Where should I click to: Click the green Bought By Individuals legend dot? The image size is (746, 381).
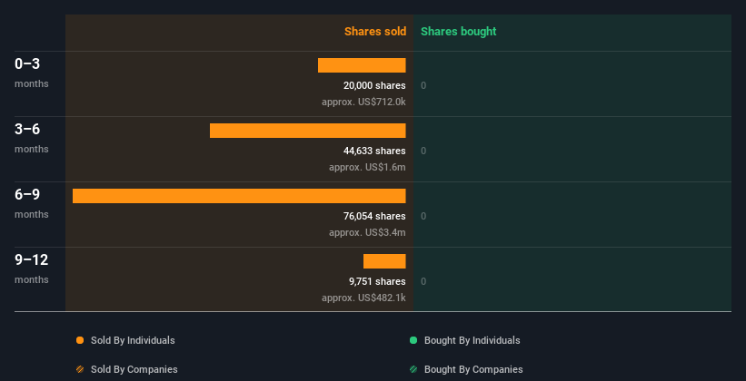click(x=413, y=340)
